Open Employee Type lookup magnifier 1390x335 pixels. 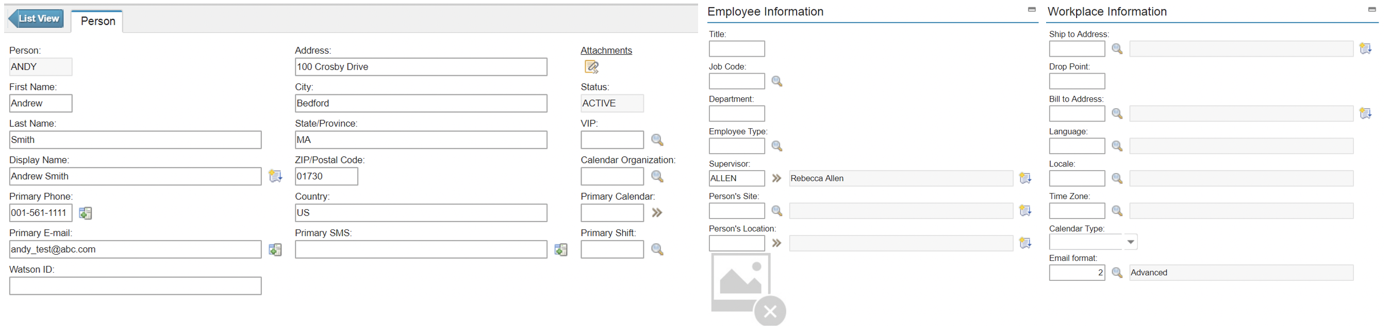776,146
